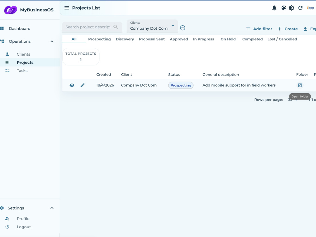Viewport: 316px width, 237px height.
Task: Click the Create button
Action: point(288,29)
